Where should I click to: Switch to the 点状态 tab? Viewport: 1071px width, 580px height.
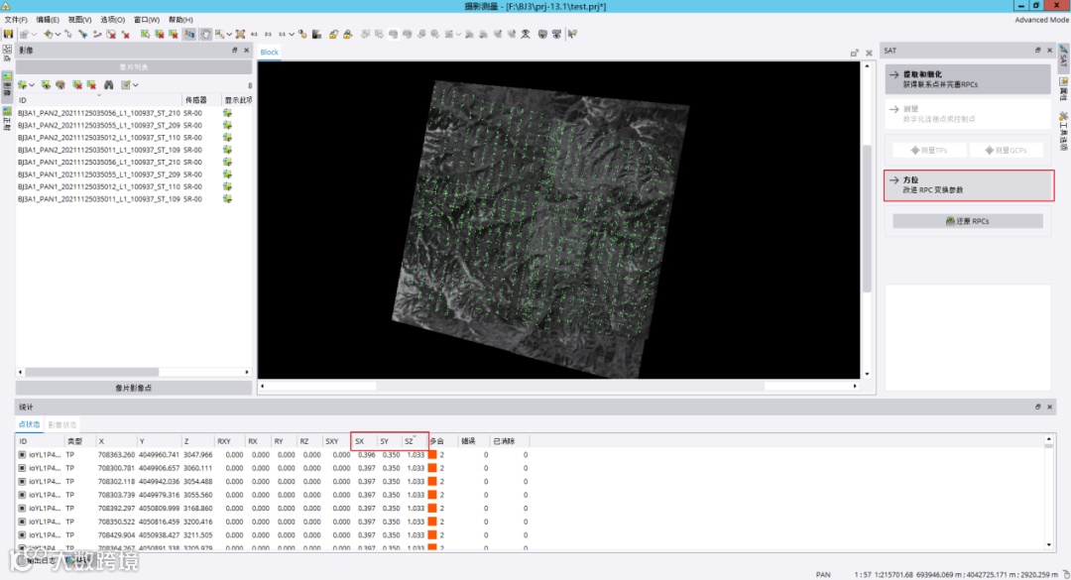coord(30,424)
